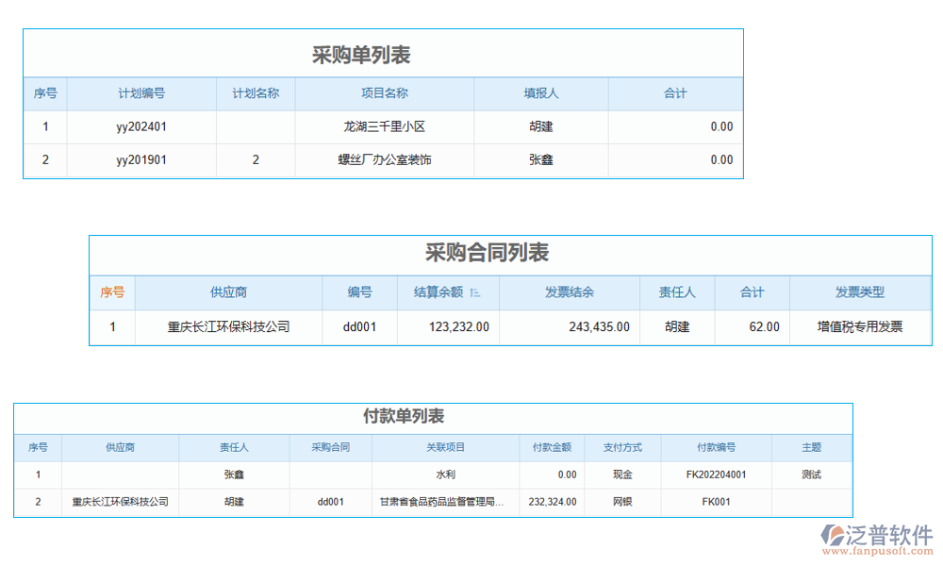Click the 网银 payment method cell
Image resolution: width=943 pixels, height=566 pixels.
click(622, 502)
